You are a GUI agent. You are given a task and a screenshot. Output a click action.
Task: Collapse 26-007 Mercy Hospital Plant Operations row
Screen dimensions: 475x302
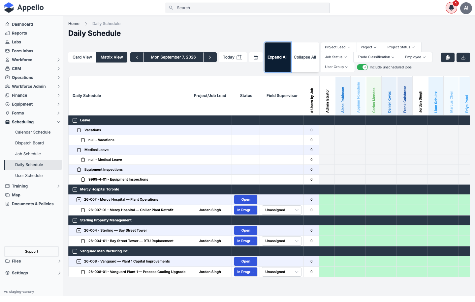point(79,200)
